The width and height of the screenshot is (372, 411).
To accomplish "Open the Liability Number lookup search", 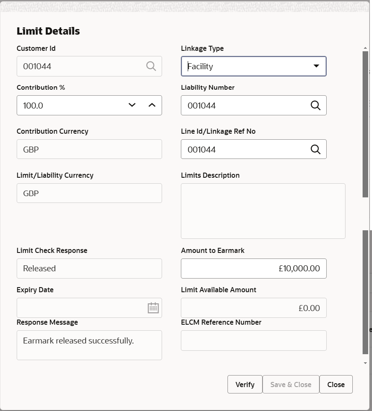I will coord(316,105).
